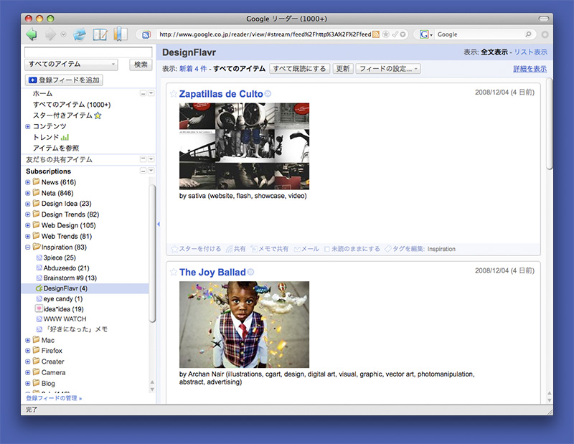Screen dimensions: 574x444
Task: Select Brainstorm #9 (13) feed
Action: [x=70, y=278]
